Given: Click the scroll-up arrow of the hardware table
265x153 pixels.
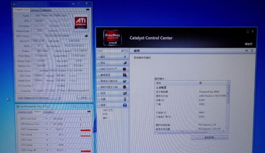Looking at the screenshot, I should pos(228,82).
